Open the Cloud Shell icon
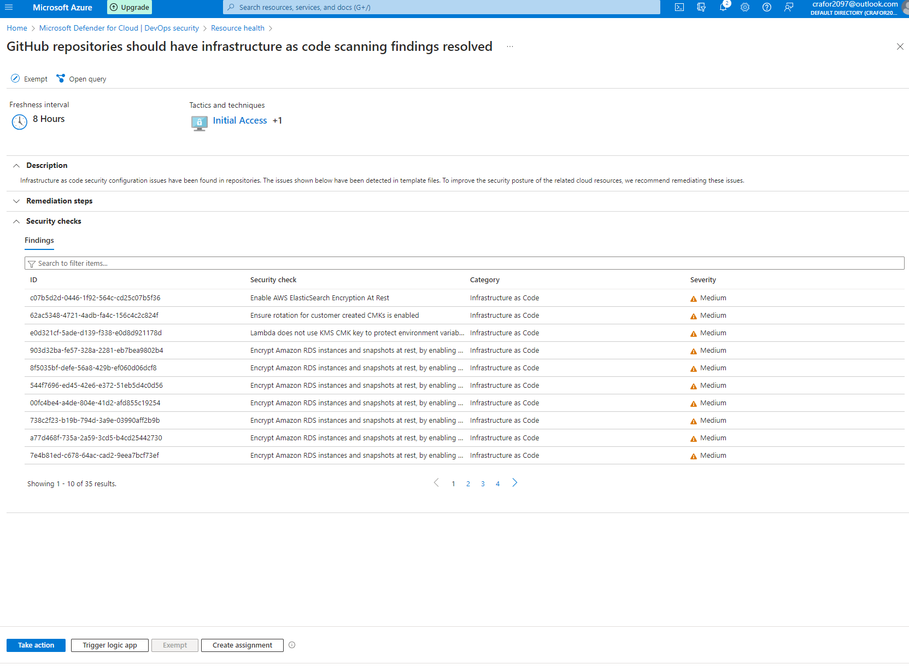909x670 pixels. pos(679,8)
